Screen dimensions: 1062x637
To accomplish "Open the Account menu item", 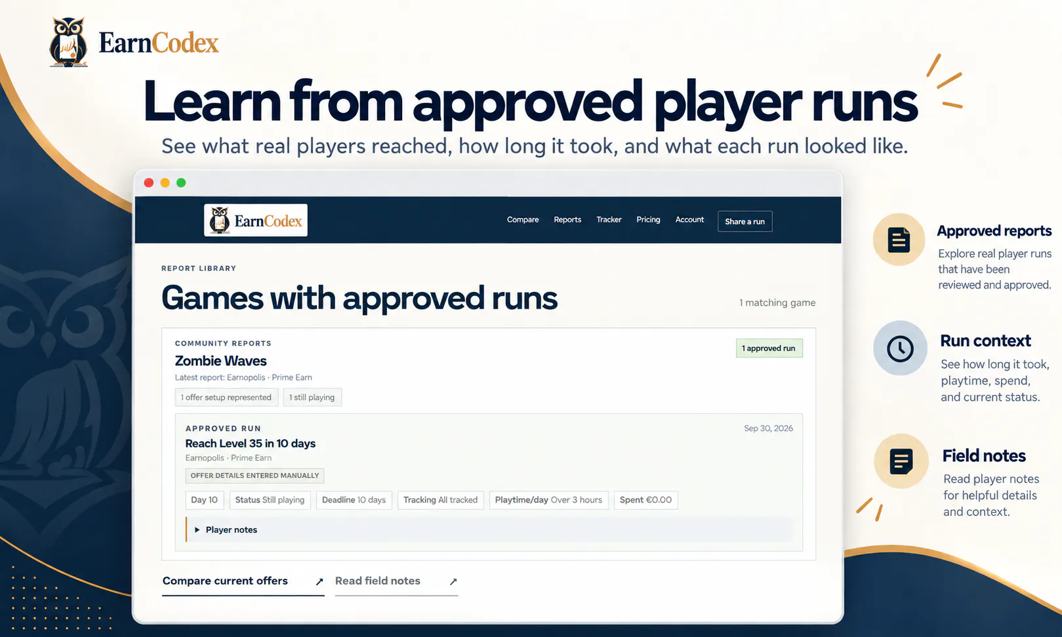I will pyautogui.click(x=689, y=220).
